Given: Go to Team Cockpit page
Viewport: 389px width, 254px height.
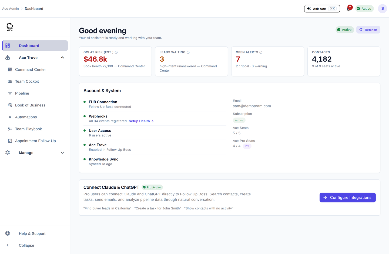Looking at the screenshot, I should (35, 81).
